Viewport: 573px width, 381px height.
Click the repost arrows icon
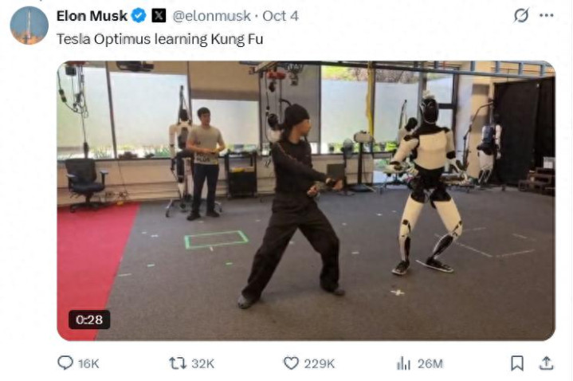178,363
